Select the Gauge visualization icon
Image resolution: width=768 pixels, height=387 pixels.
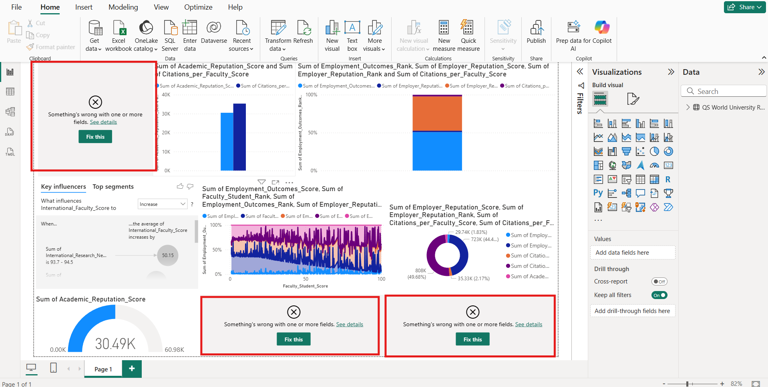654,165
